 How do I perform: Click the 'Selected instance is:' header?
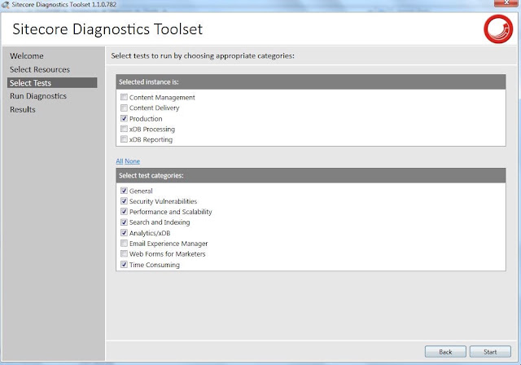pos(311,81)
